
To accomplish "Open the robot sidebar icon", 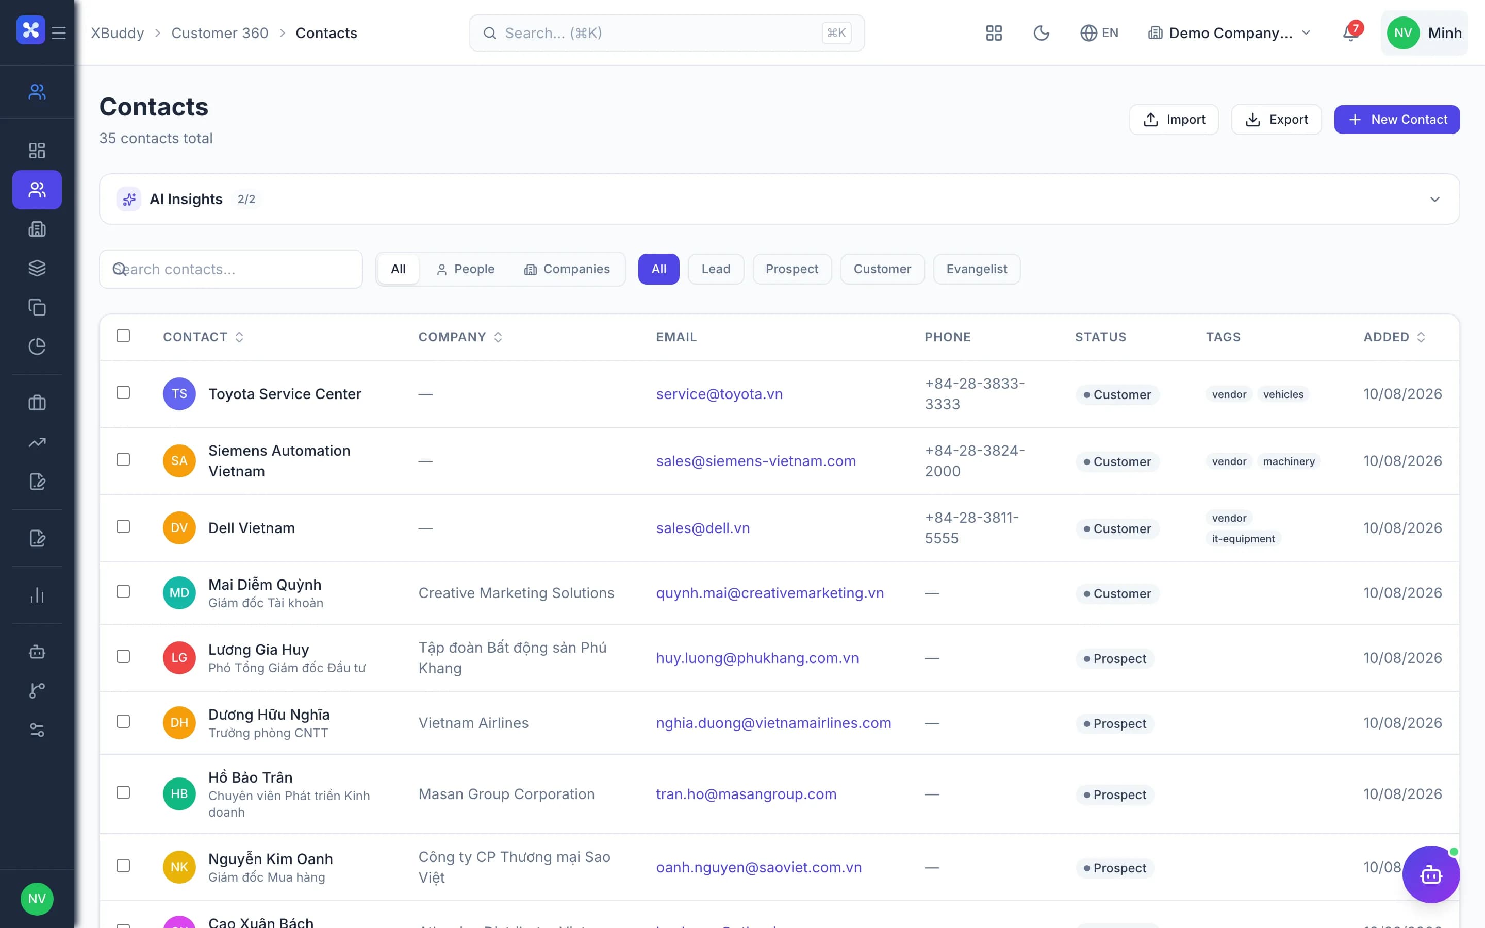I will tap(37, 651).
